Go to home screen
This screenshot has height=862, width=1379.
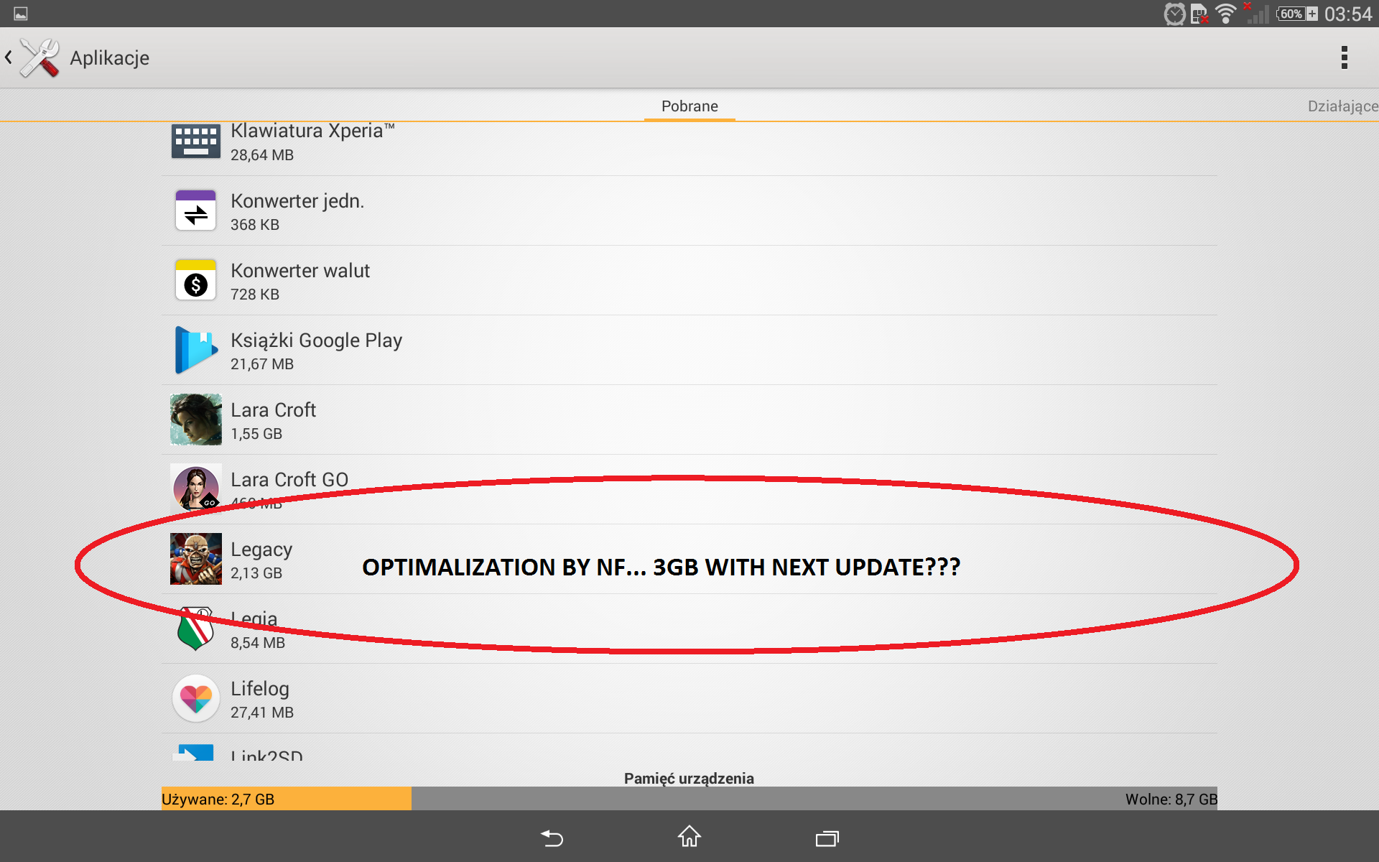pyautogui.click(x=689, y=837)
